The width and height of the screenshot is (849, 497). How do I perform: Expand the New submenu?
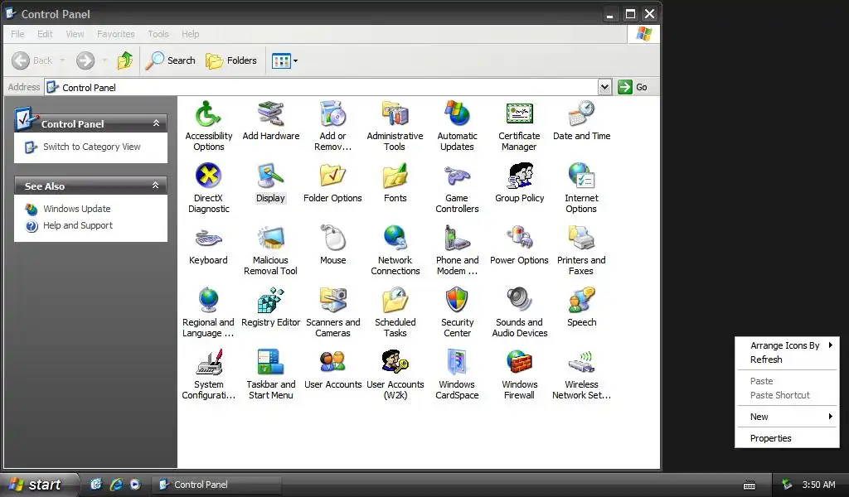pos(788,417)
